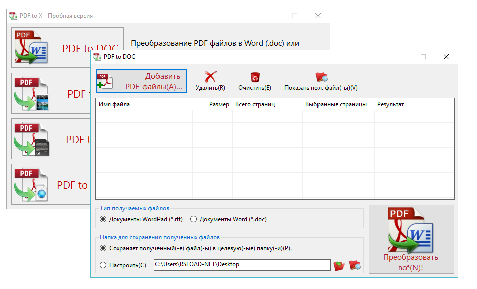This screenshot has height=289, width=477.
Task: Click PDF to TXT icon in PDF to X window
Action: click(x=31, y=139)
